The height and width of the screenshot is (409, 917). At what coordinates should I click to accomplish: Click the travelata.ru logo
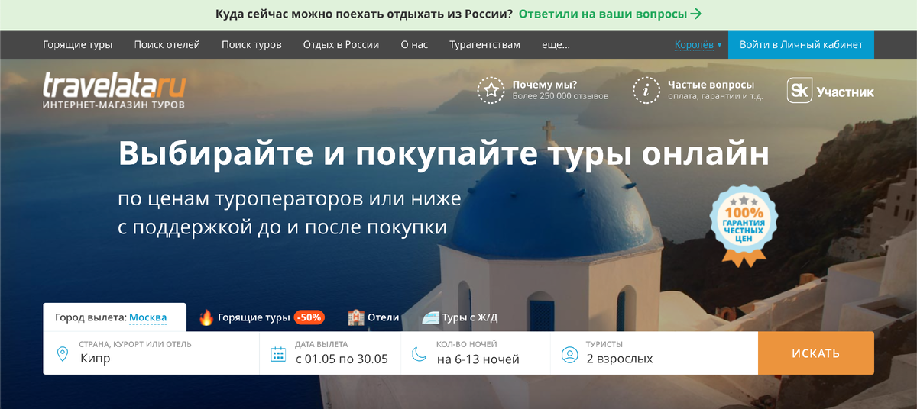(114, 89)
